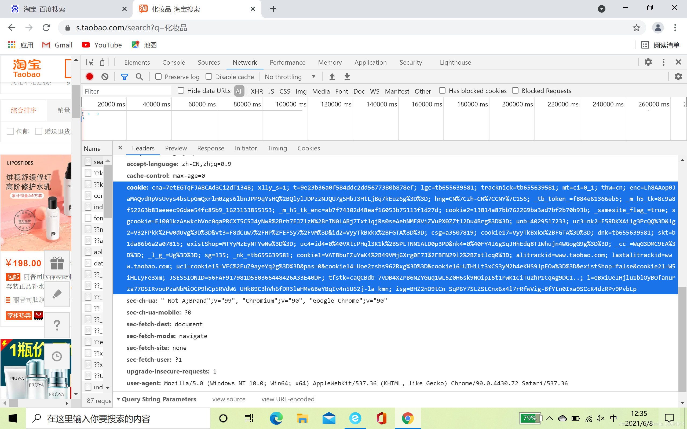Select the XHR filter button
The height and width of the screenshot is (429, 687).
click(257, 91)
